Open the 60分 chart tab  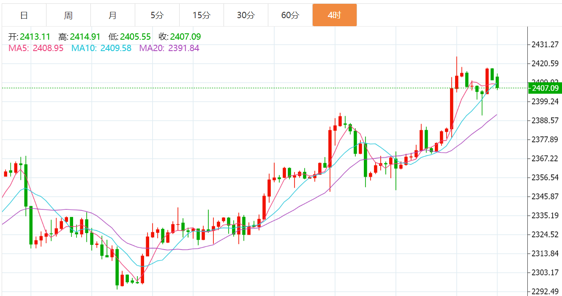coord(290,15)
